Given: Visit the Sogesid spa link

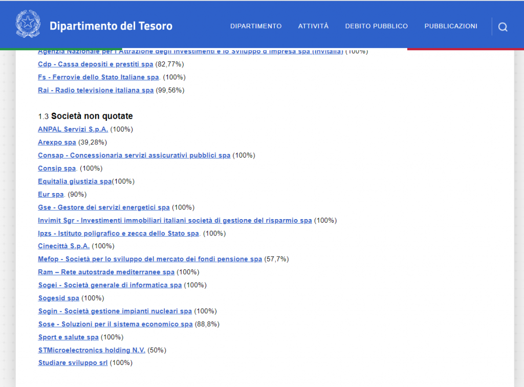Looking at the screenshot, I should pyautogui.click(x=59, y=298).
